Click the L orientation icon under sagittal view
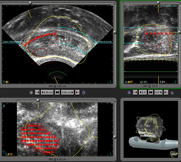 point(172,93)
